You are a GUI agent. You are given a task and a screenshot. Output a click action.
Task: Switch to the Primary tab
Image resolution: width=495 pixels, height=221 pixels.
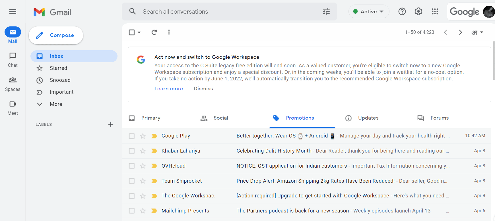(150, 118)
